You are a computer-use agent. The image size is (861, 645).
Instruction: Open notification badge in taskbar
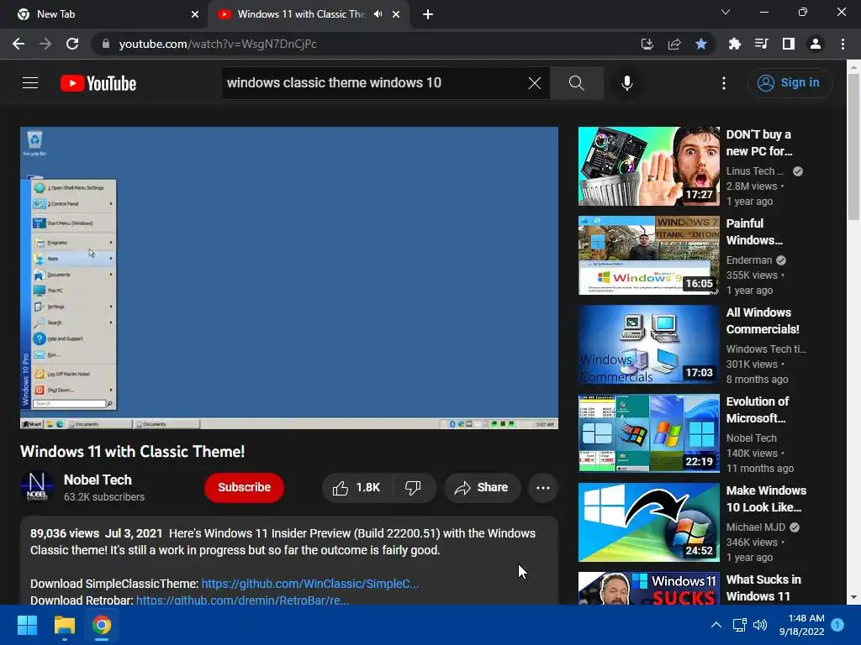click(x=837, y=625)
